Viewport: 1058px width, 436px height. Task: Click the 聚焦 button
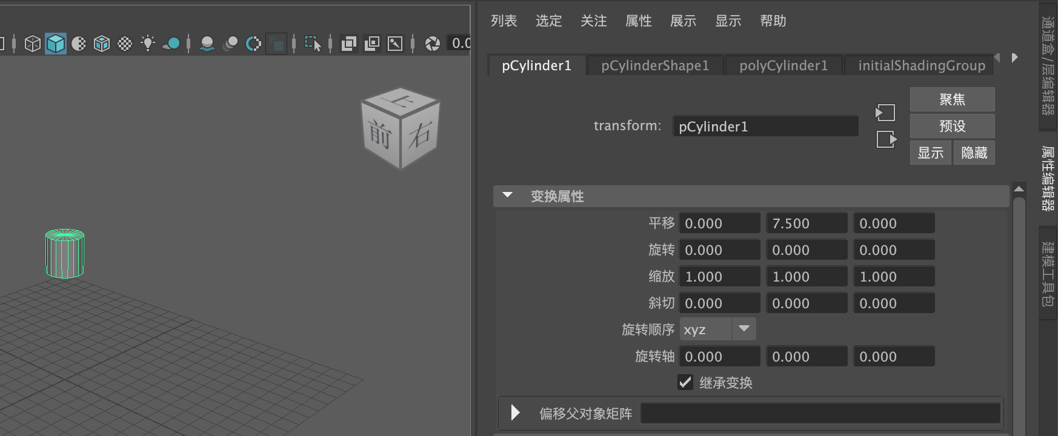pos(952,99)
